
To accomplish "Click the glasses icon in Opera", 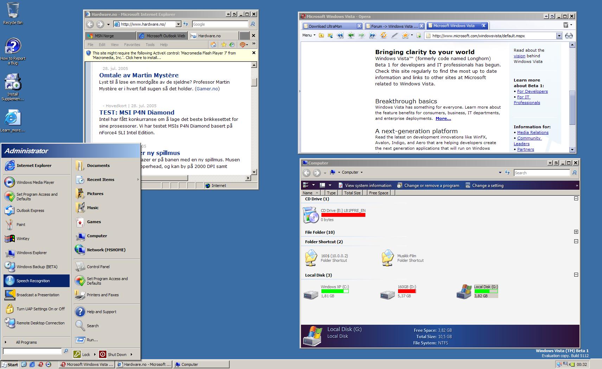I will click(x=569, y=35).
